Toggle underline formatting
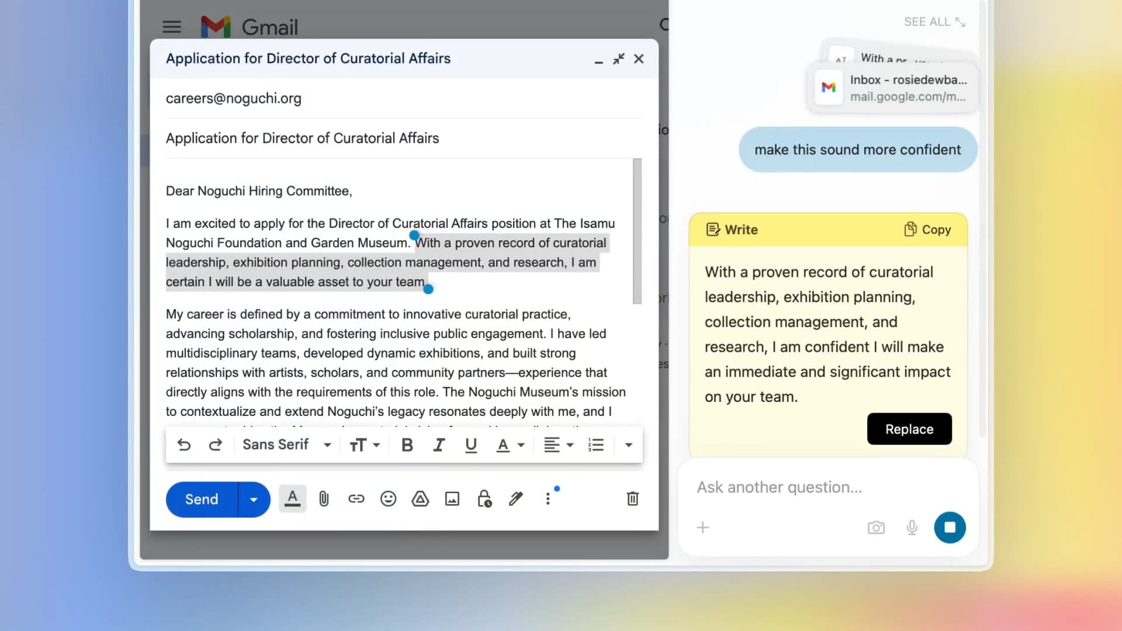This screenshot has height=631, width=1122. point(470,445)
